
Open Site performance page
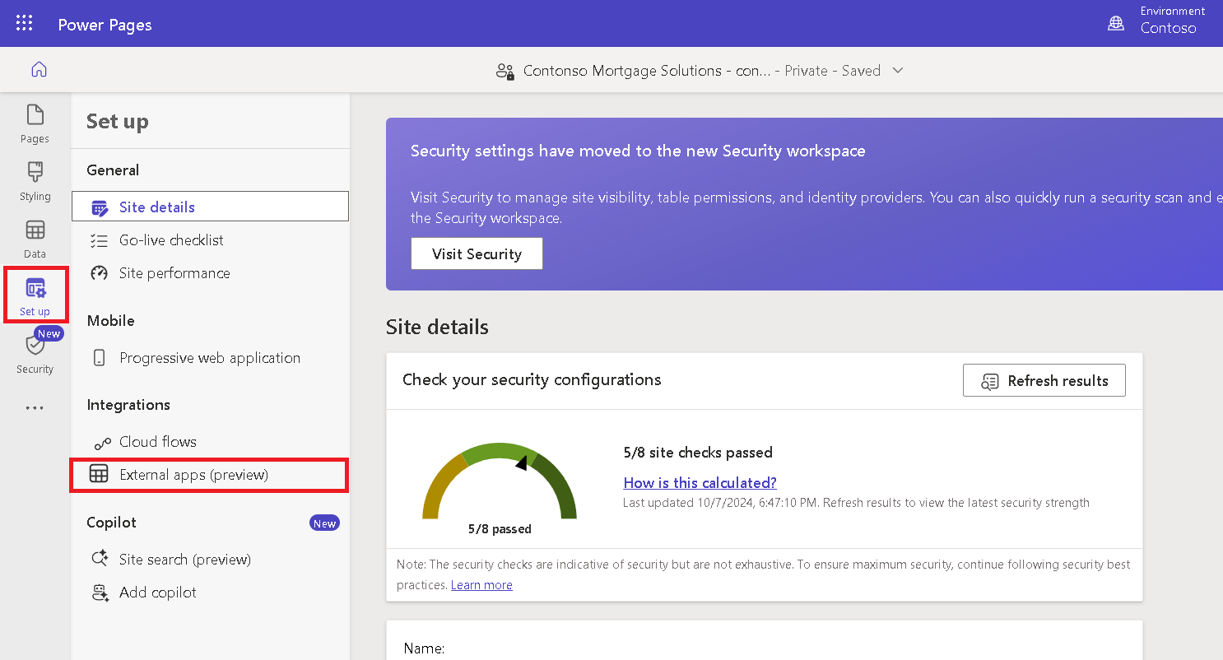coord(174,273)
